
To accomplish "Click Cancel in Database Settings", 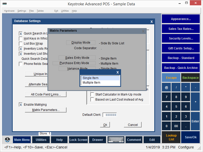I will (133, 125).
